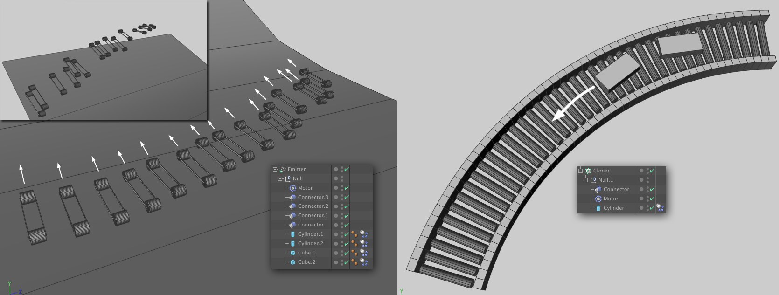The image size is (779, 295).
Task: Open the dynamics body tag on Cylinder.1
Action: click(x=363, y=234)
